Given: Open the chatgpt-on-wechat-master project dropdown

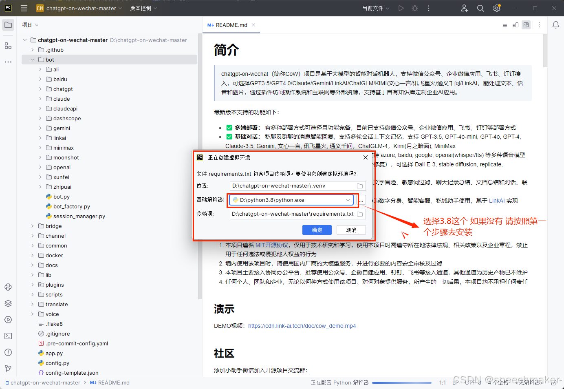Looking at the screenshot, I should coord(79,8).
